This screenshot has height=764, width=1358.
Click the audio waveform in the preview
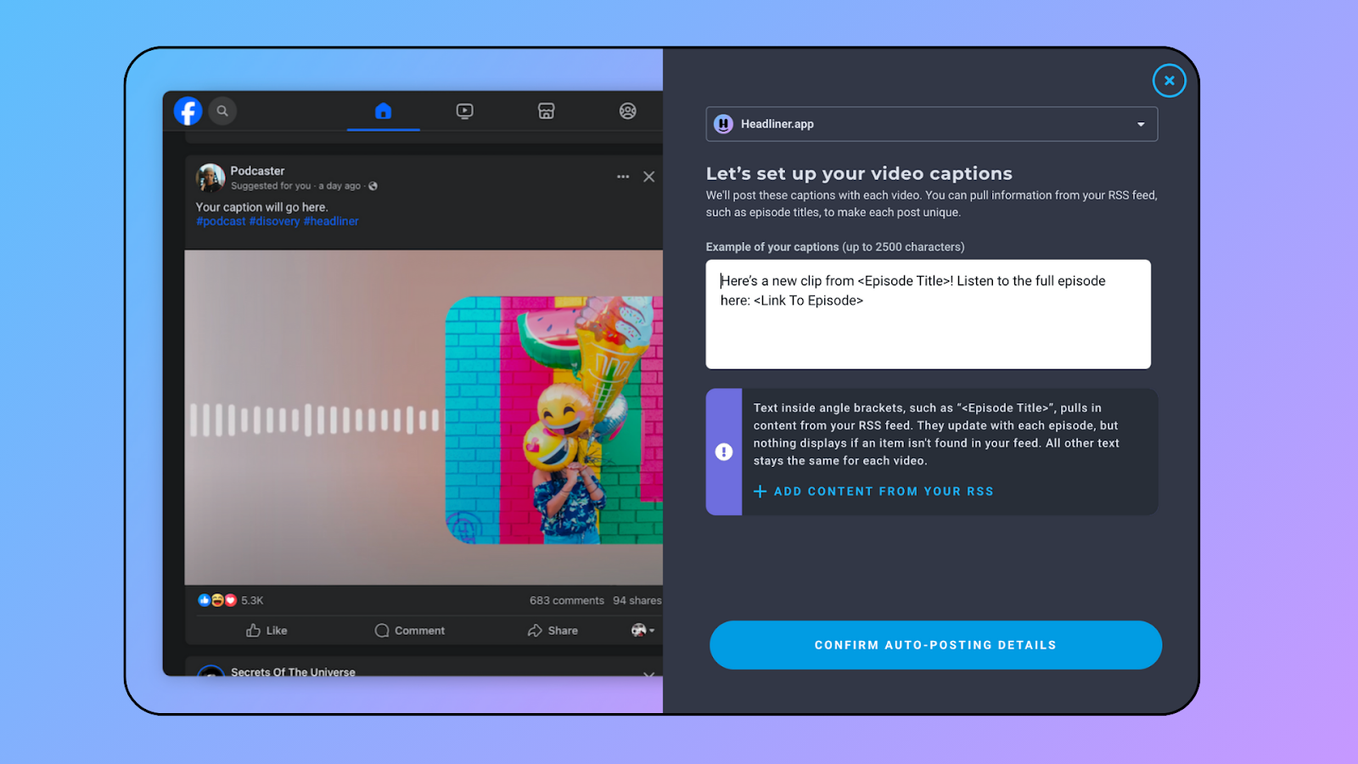[314, 419]
